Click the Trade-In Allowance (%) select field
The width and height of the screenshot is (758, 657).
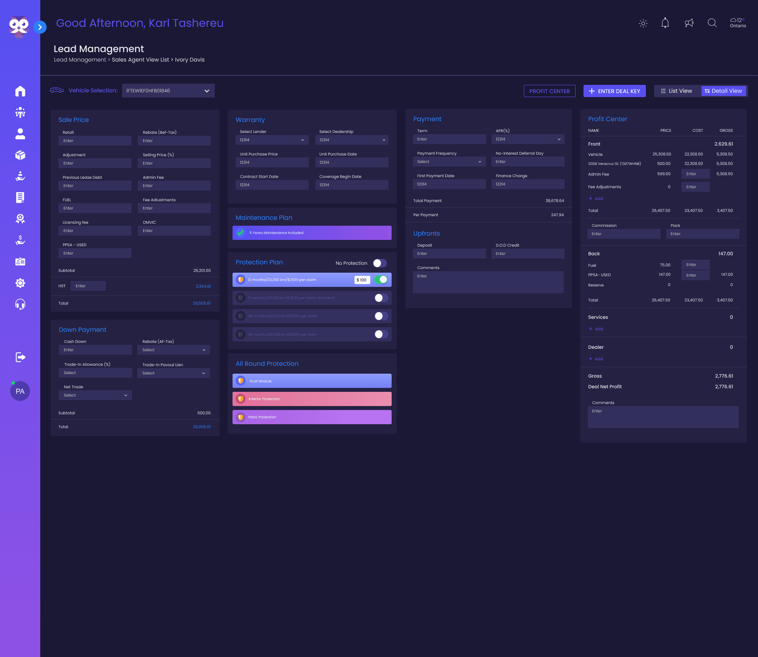coord(95,373)
